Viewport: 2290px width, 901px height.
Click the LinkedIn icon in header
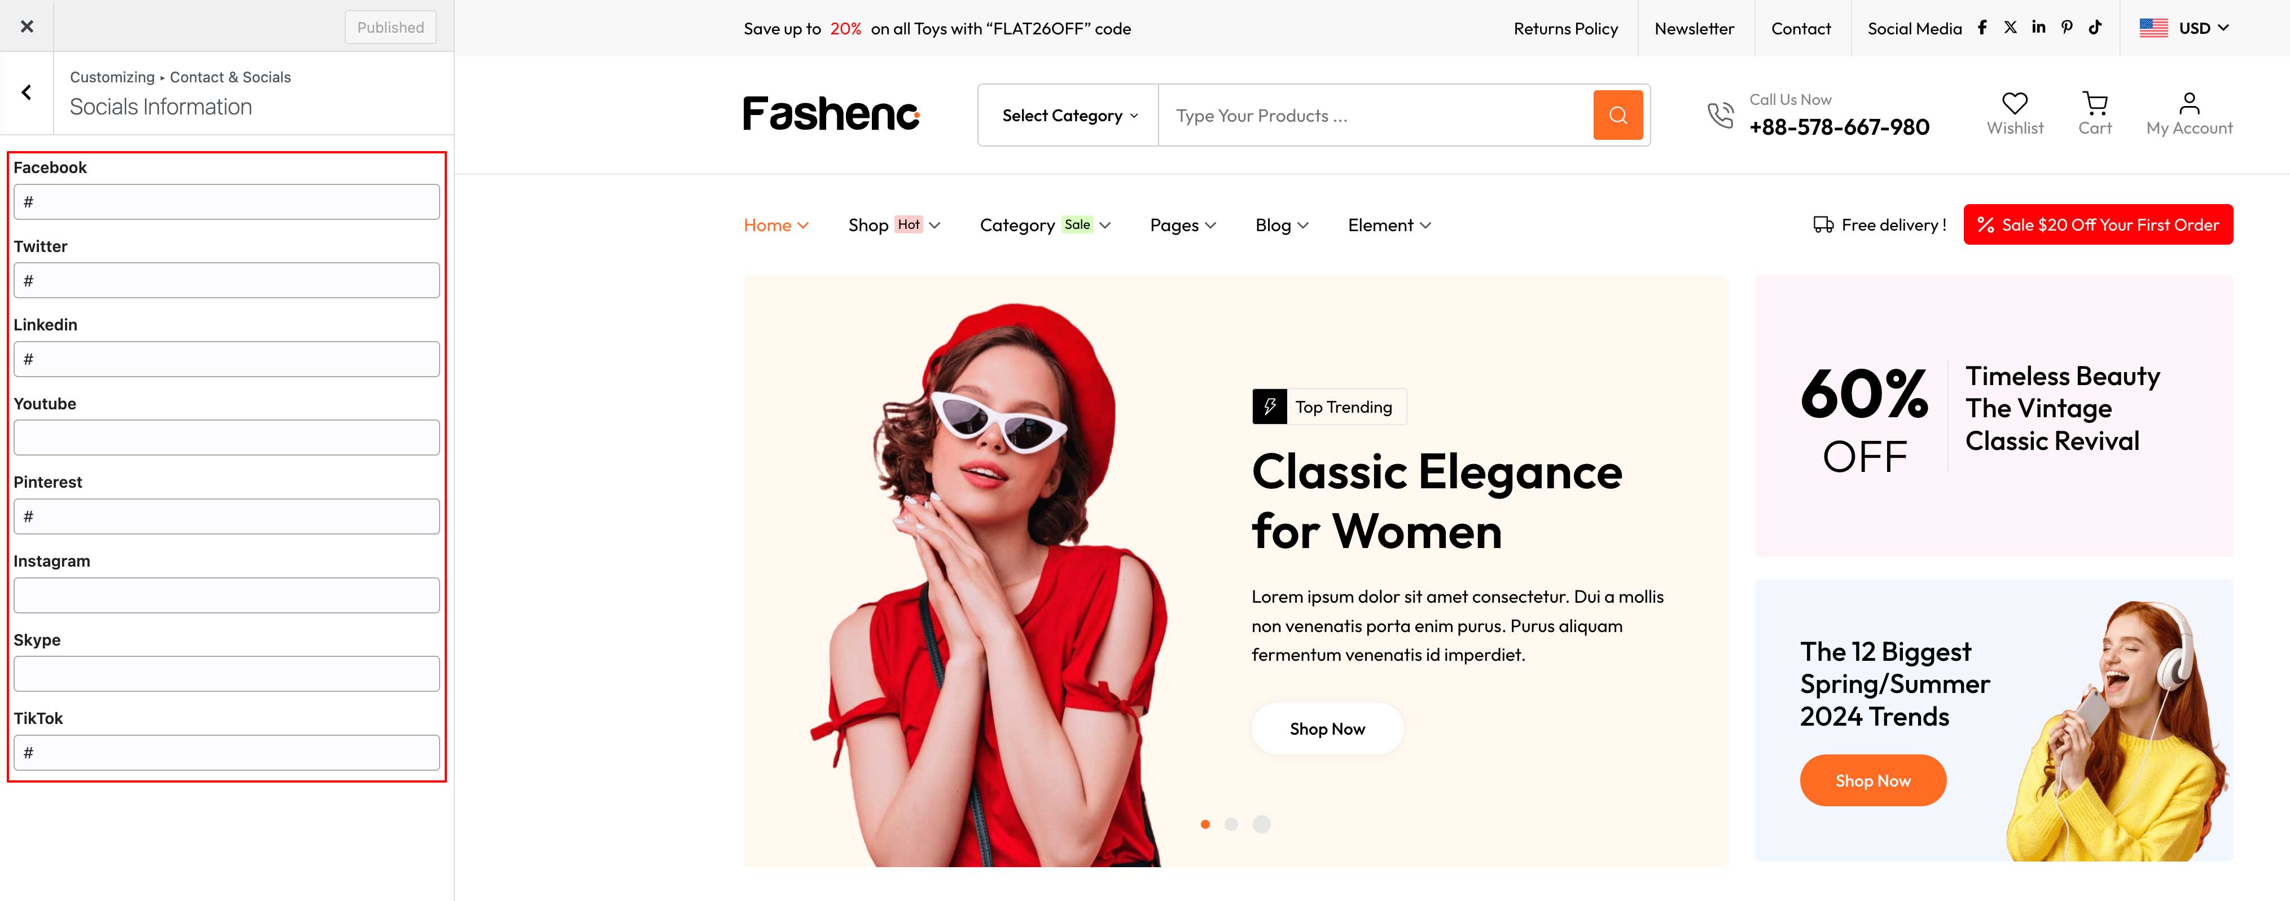pos(2038,28)
